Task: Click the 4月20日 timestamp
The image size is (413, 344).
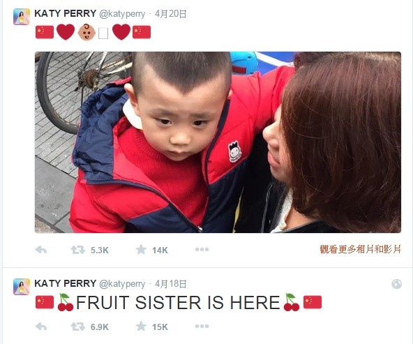Action: pos(171,14)
